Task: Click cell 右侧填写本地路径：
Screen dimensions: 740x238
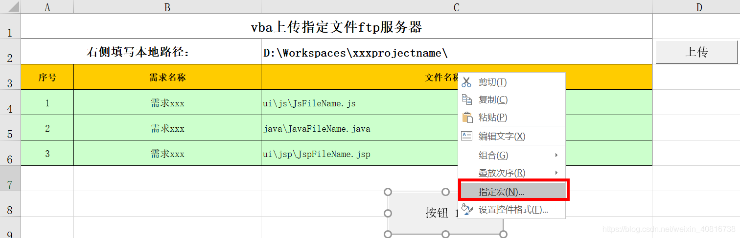Action: tap(141, 52)
